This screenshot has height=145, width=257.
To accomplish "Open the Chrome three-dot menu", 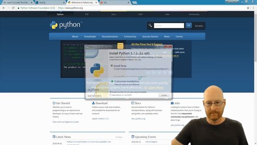I will 253,8.
